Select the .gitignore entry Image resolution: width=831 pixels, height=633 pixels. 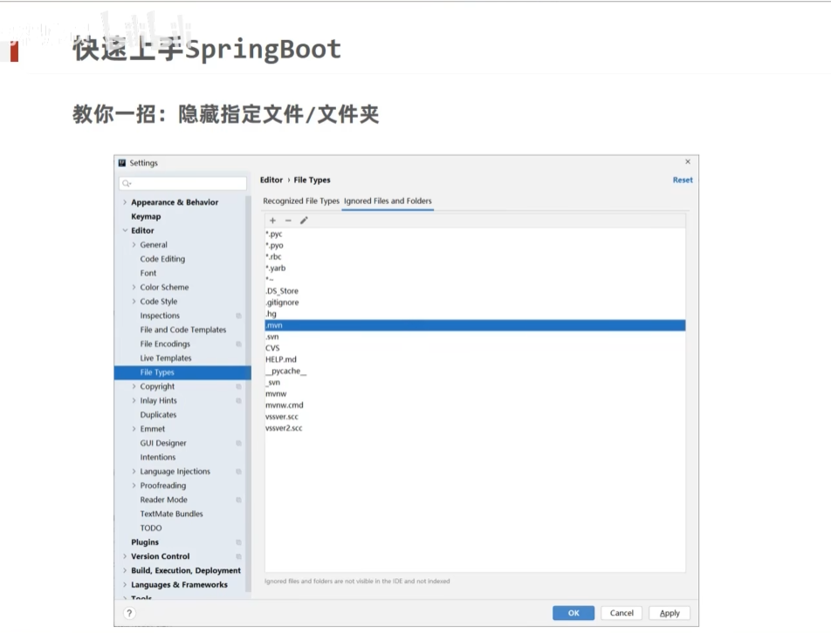tap(475, 303)
